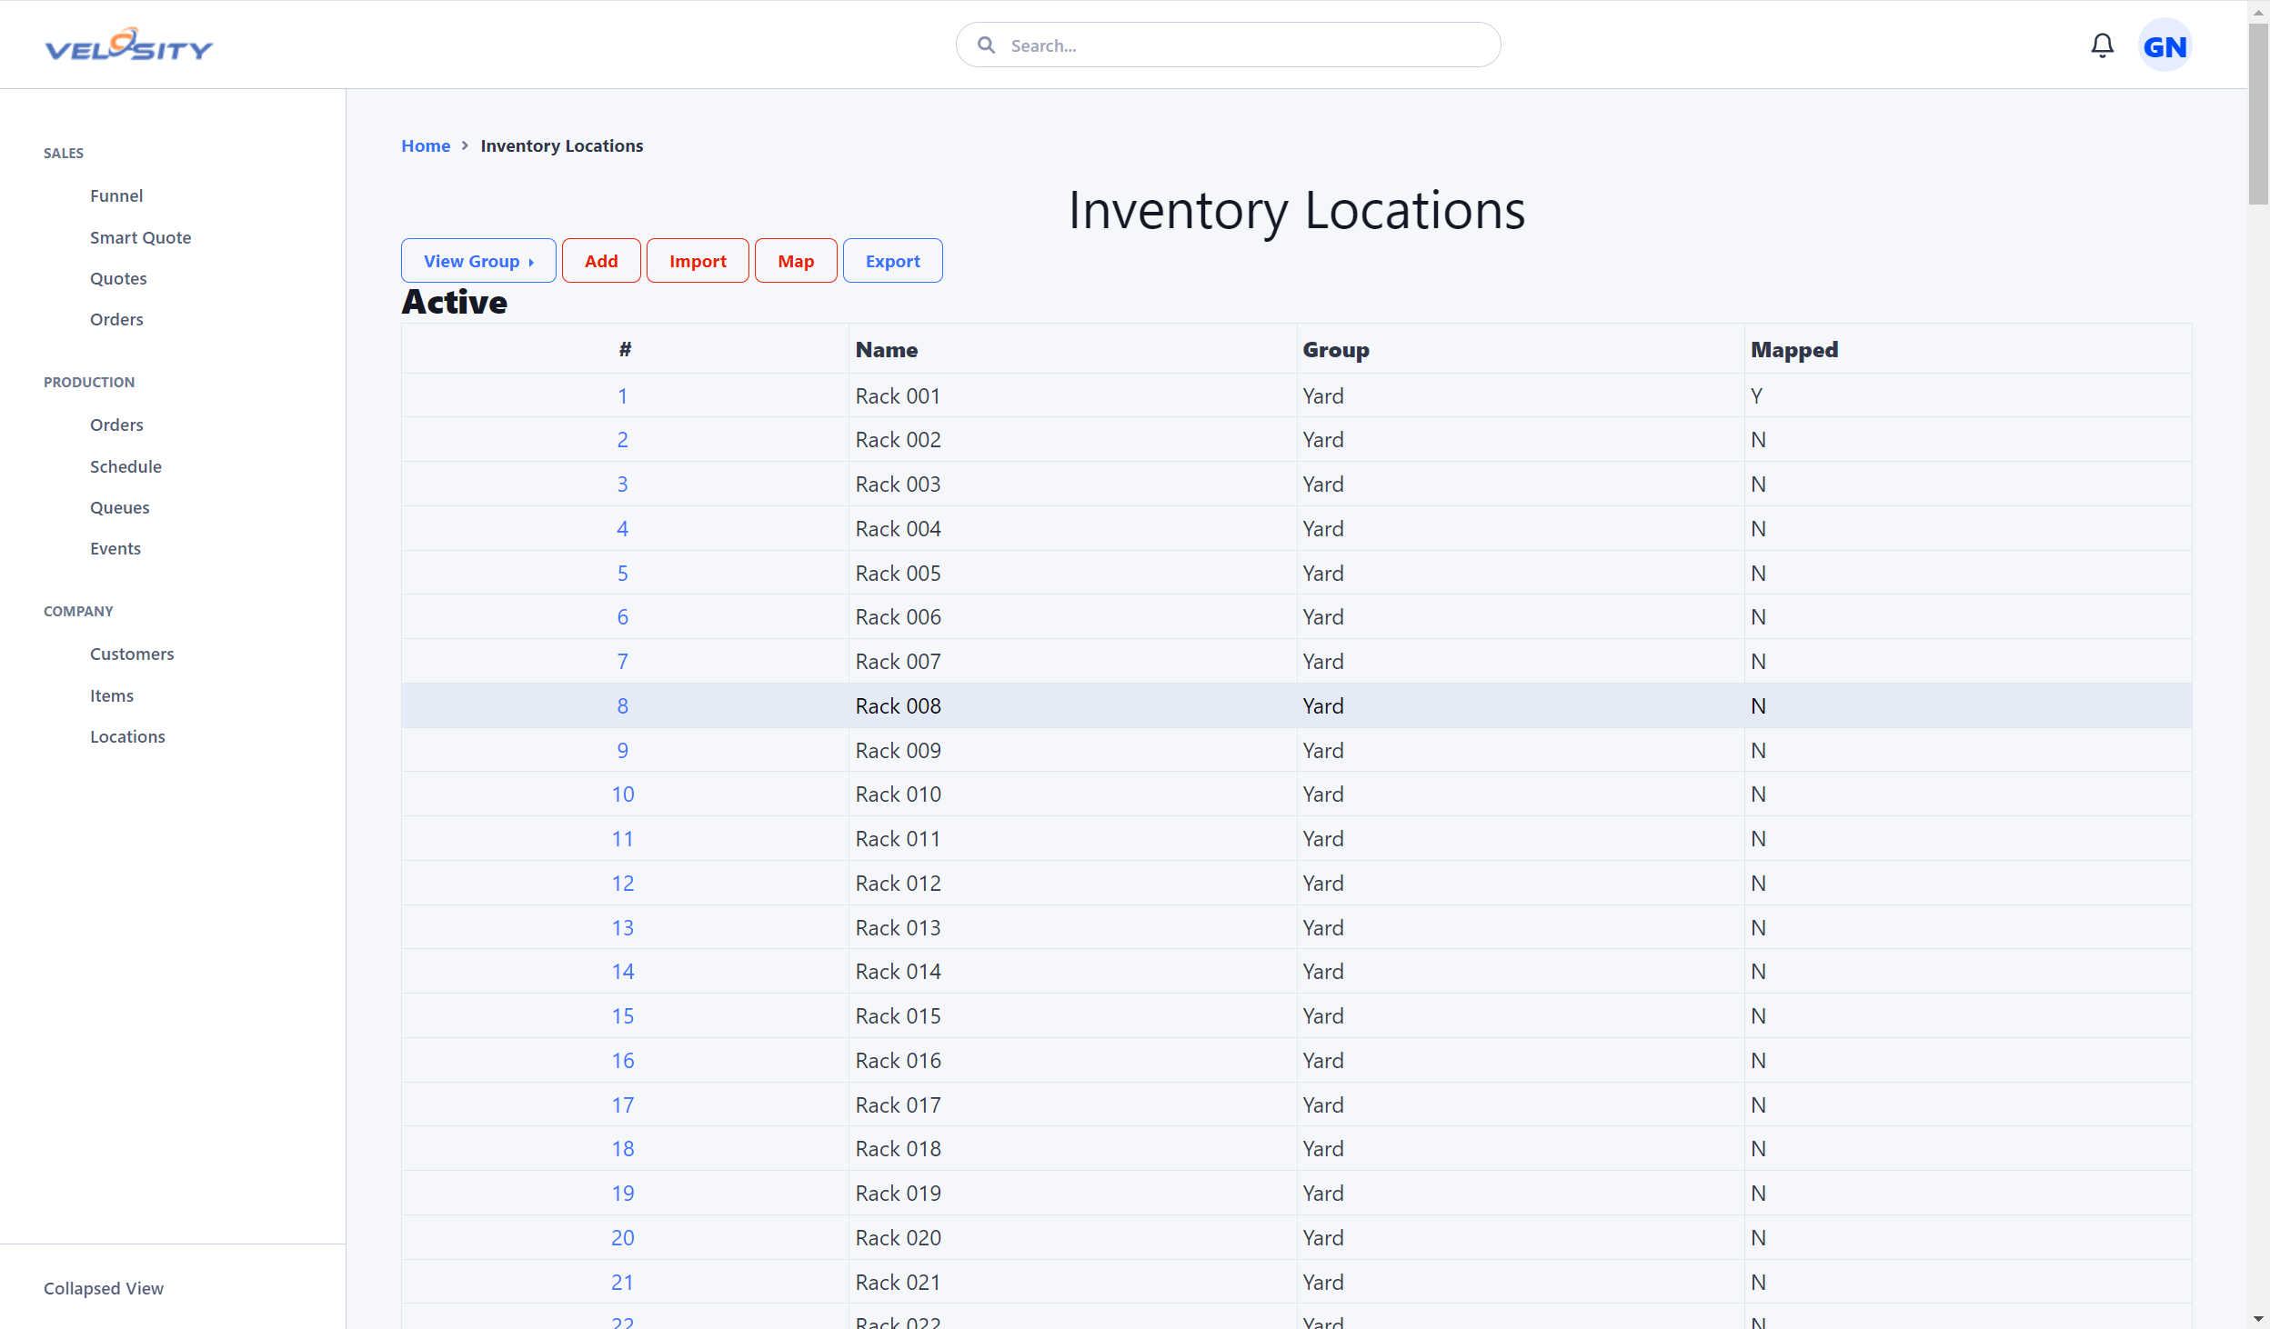The image size is (2270, 1329).
Task: Open location number 21 link
Action: [x=622, y=1282]
